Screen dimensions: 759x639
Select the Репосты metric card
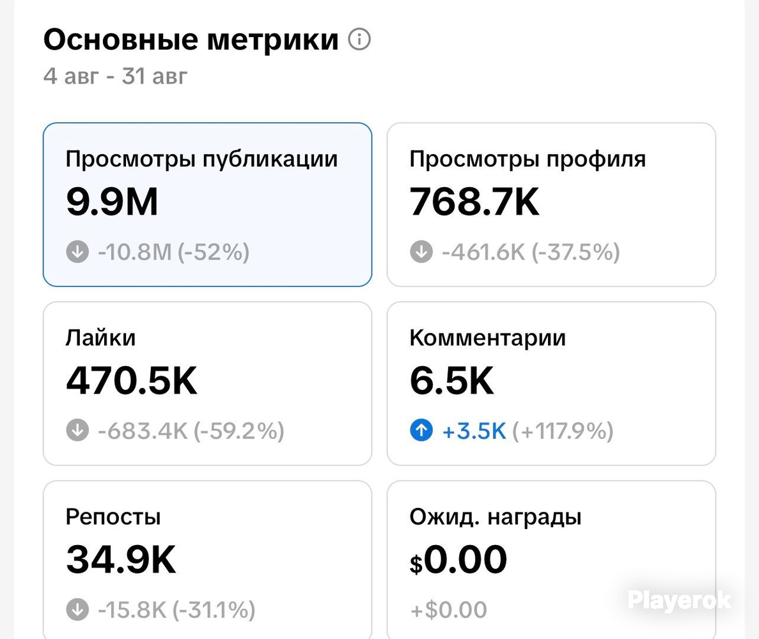207,560
